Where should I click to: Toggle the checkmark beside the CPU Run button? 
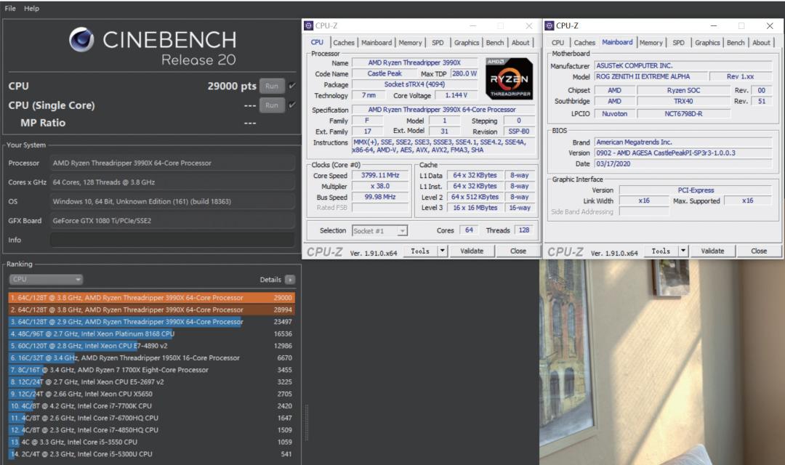point(292,86)
